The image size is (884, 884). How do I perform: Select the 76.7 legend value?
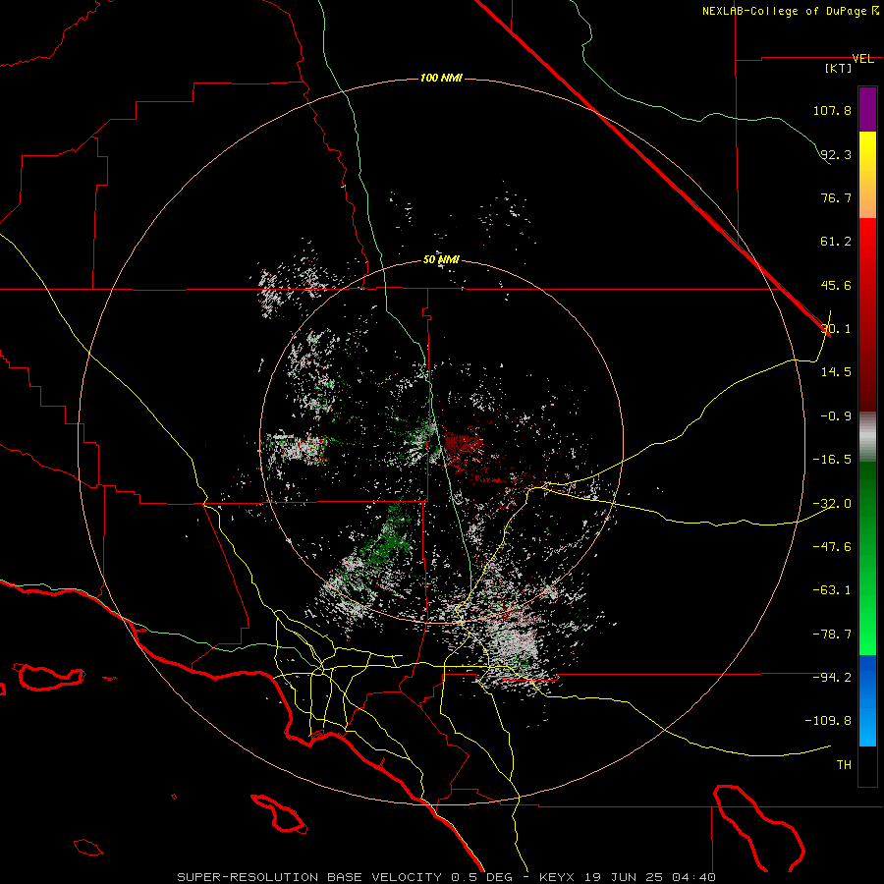click(836, 197)
